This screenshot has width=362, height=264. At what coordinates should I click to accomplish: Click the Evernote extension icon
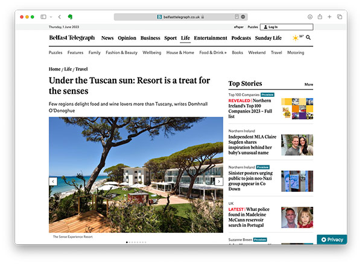[x=71, y=17]
